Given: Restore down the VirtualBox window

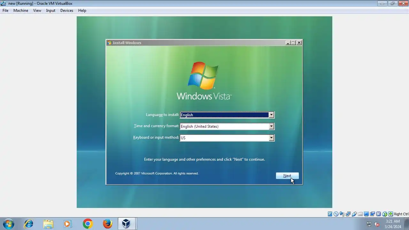Looking at the screenshot, I should [393, 4].
